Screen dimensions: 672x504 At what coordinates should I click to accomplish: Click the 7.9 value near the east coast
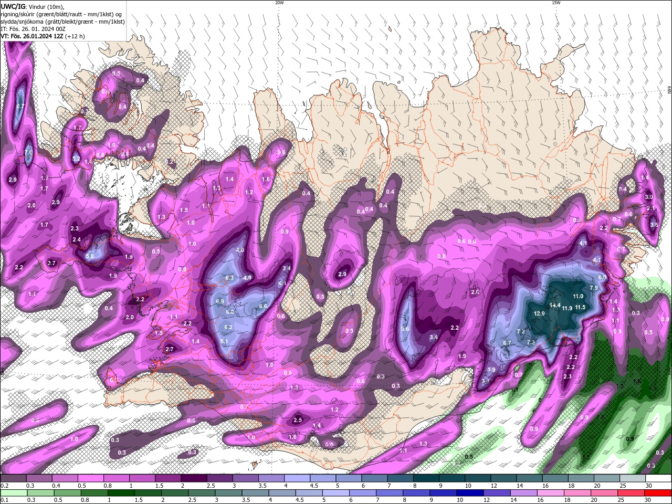coord(594,288)
